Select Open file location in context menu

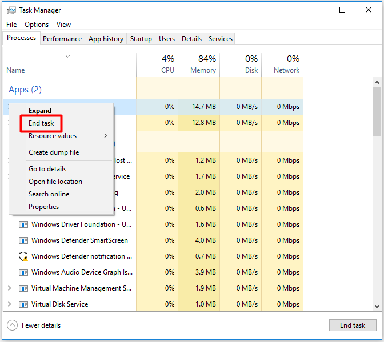point(61,182)
